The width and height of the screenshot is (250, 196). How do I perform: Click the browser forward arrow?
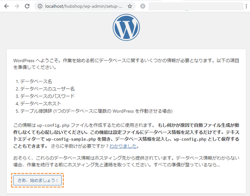click(17, 6)
